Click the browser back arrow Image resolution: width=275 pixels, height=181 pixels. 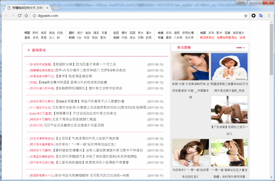6,16
